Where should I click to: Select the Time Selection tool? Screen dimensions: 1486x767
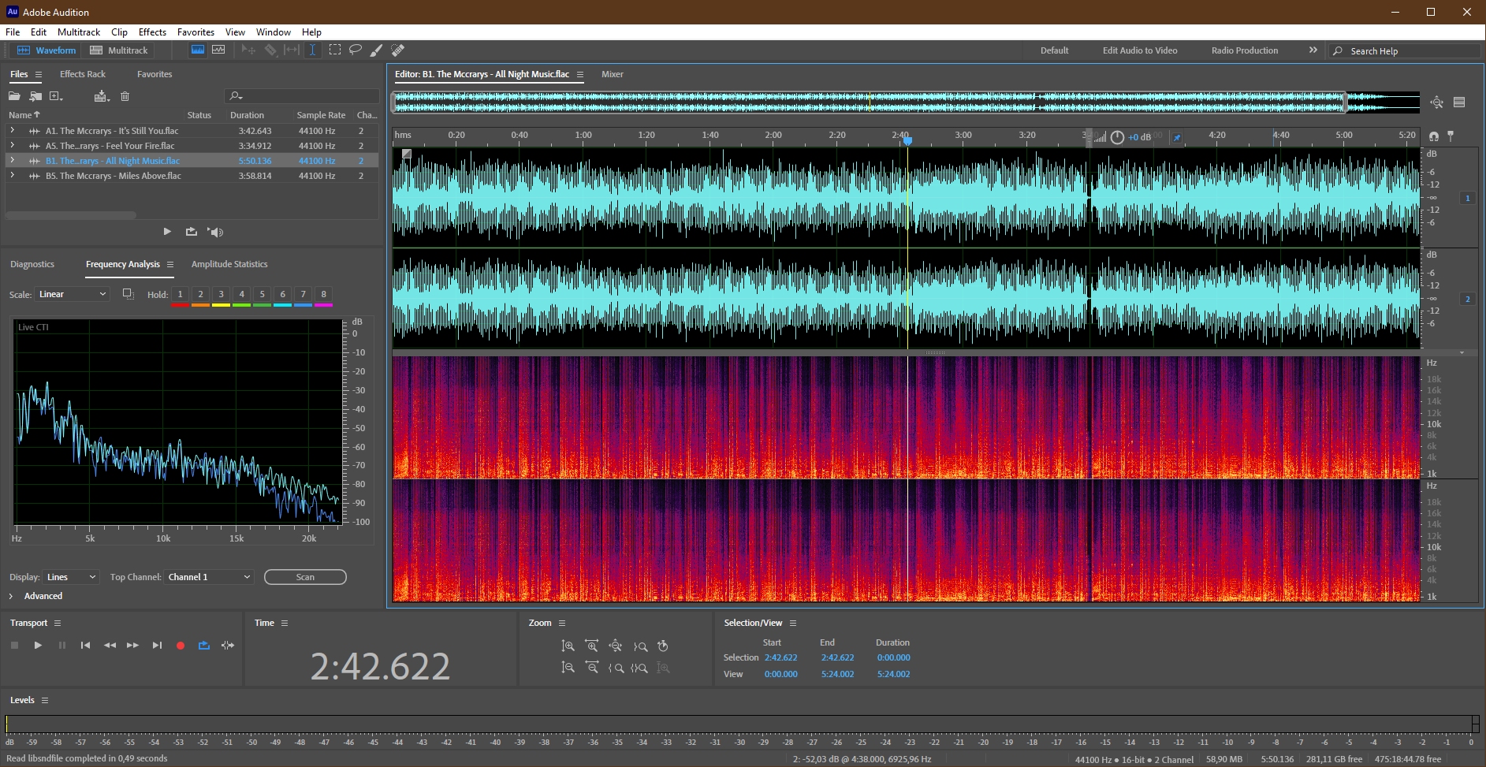(x=312, y=50)
